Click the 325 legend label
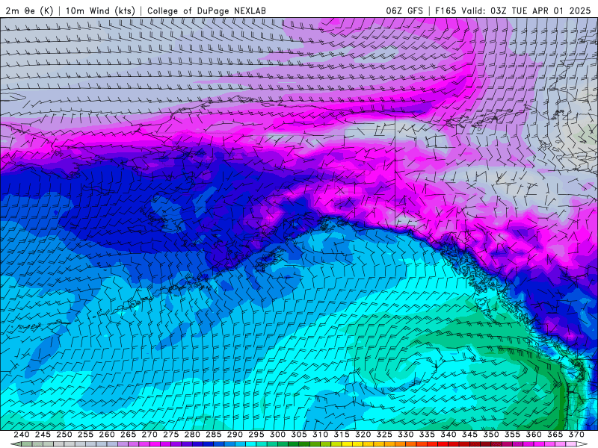The image size is (598, 448). click(x=384, y=435)
